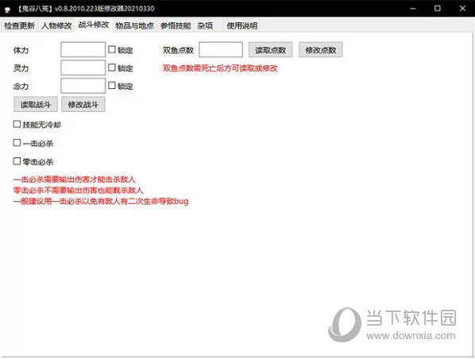
Task: Click the red note 零击必杀不需要输出伤害也能击杀敌人
Action: point(78,191)
